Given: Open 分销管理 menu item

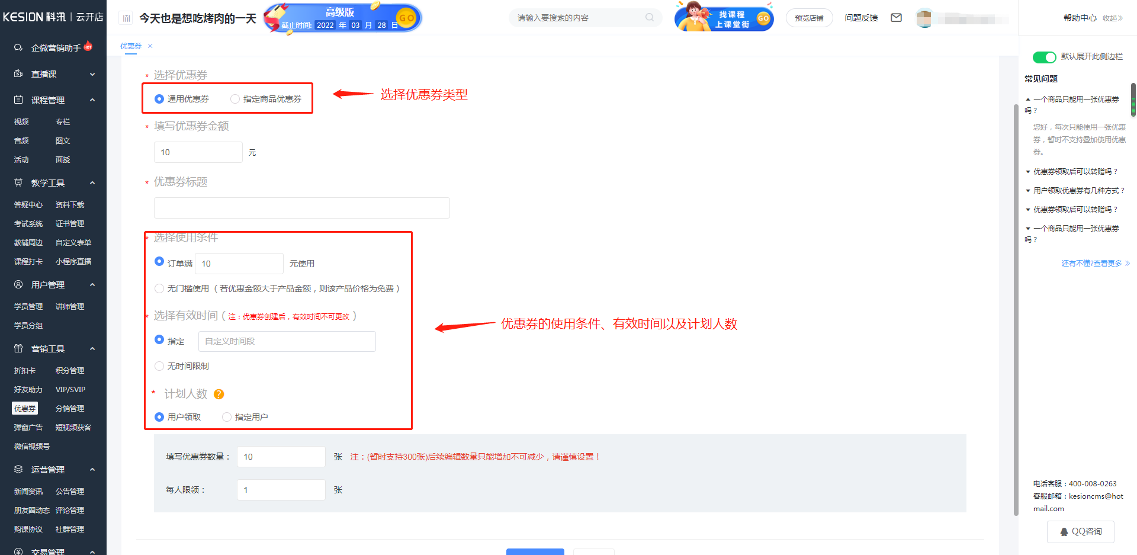Looking at the screenshot, I should 70,408.
